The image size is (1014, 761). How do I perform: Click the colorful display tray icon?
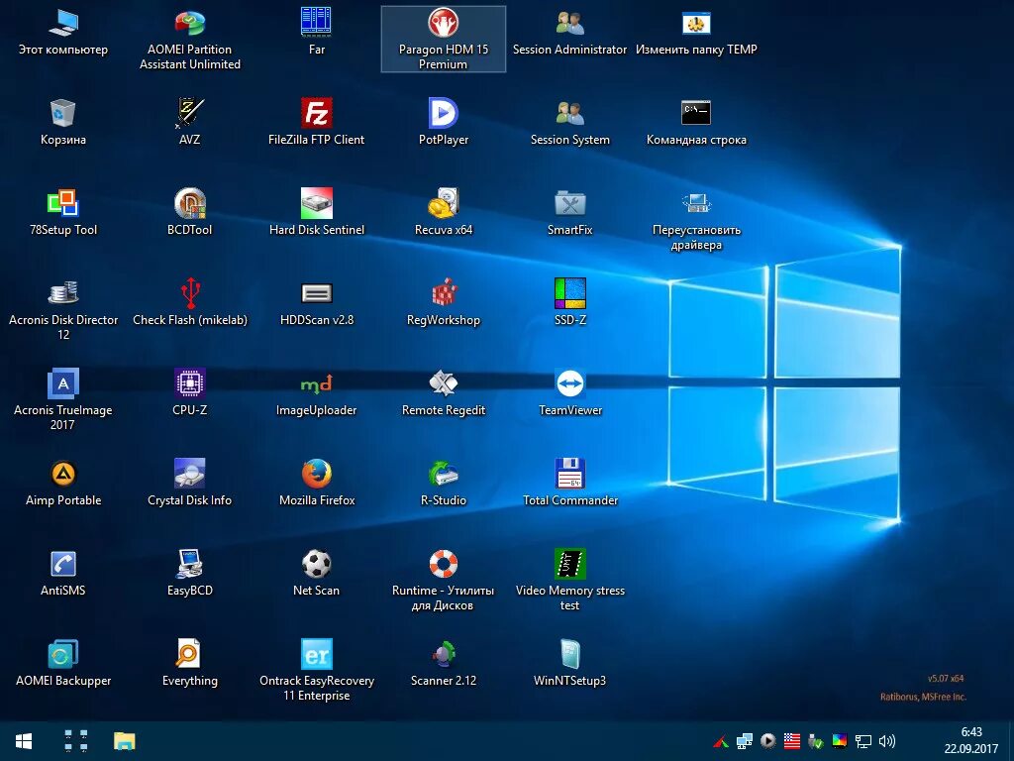pos(839,741)
